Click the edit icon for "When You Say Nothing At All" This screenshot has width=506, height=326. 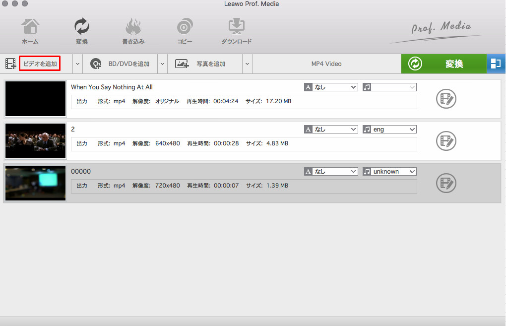pyautogui.click(x=445, y=99)
